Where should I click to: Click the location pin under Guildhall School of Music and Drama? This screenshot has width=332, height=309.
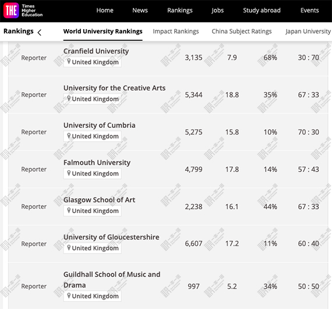tap(69, 296)
